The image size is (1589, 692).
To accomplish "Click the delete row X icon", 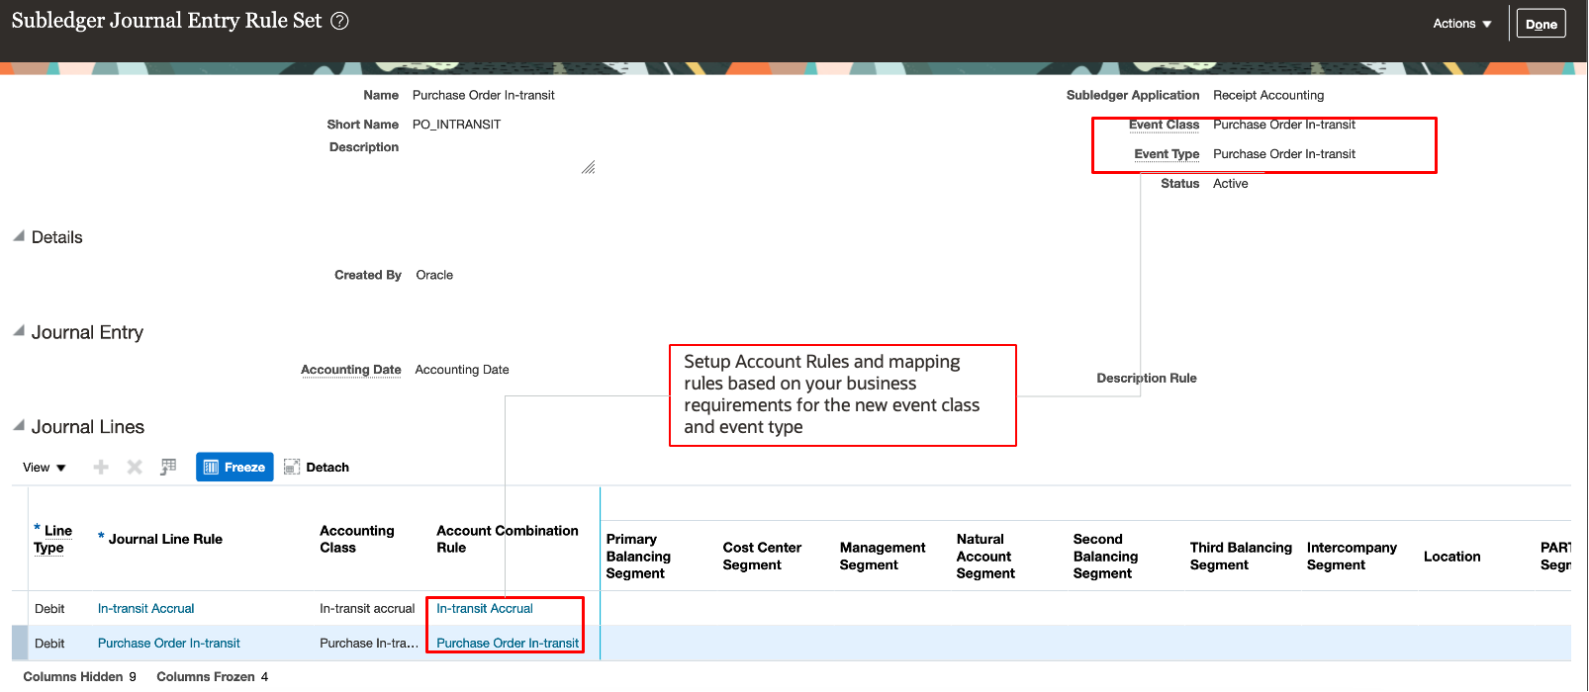I will coord(135,468).
